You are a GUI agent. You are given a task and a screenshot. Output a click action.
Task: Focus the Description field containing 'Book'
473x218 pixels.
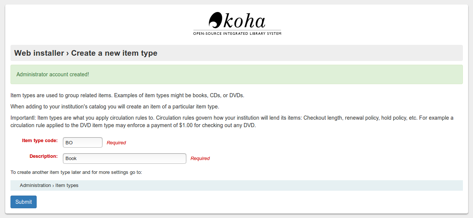point(124,159)
